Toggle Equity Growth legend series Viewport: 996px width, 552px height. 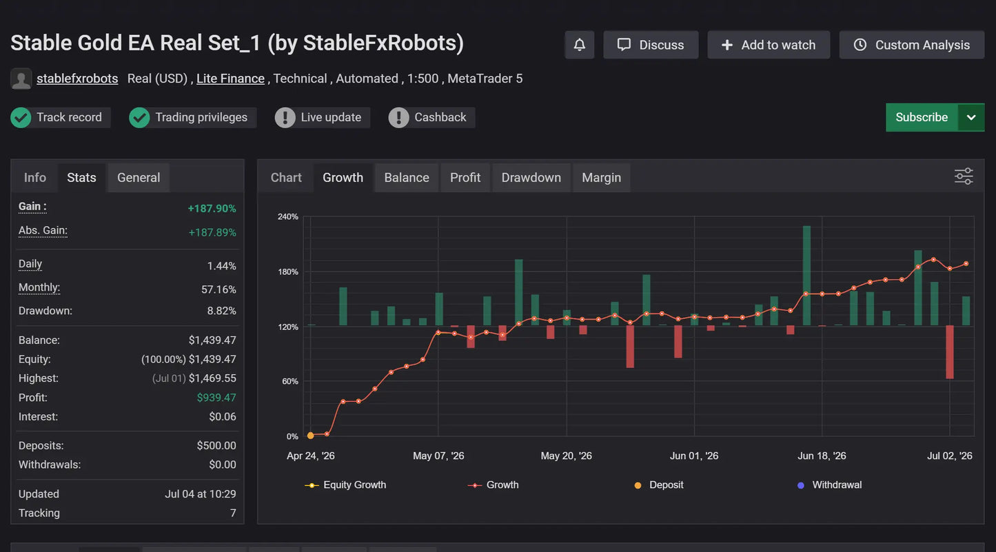(345, 485)
